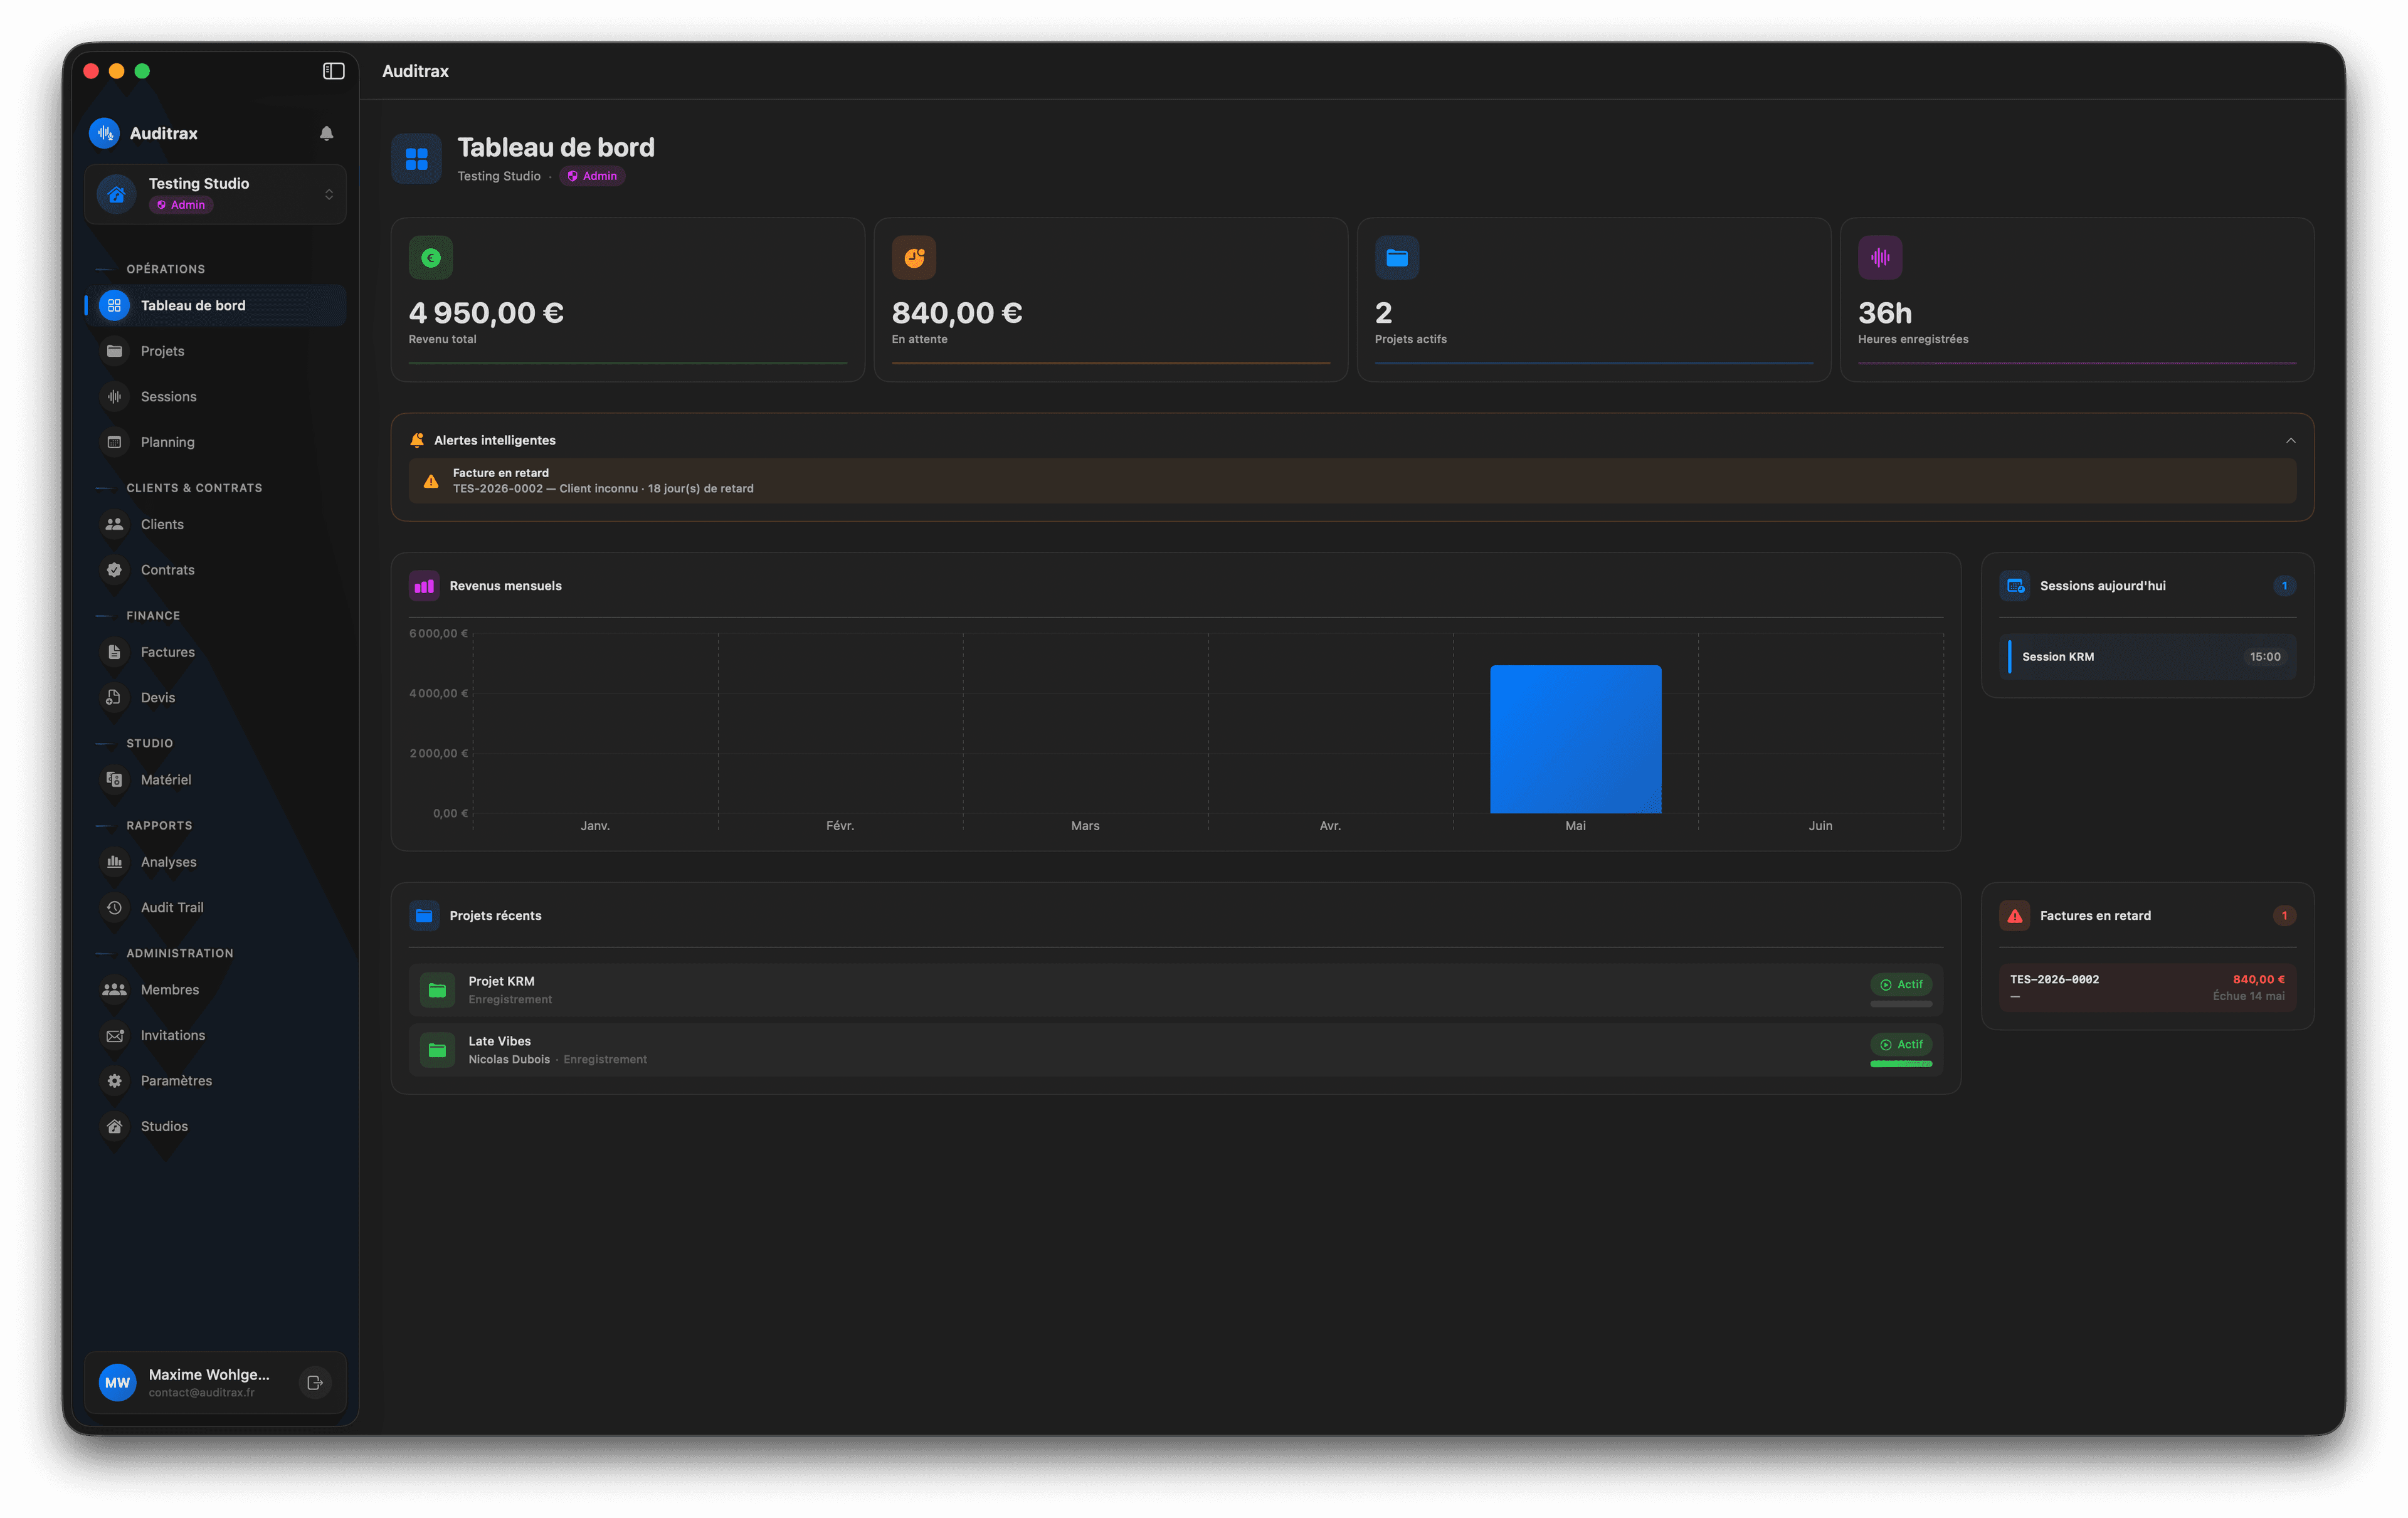Click the Auditrax logo icon
The height and width of the screenshot is (1518, 2408).
104,133
